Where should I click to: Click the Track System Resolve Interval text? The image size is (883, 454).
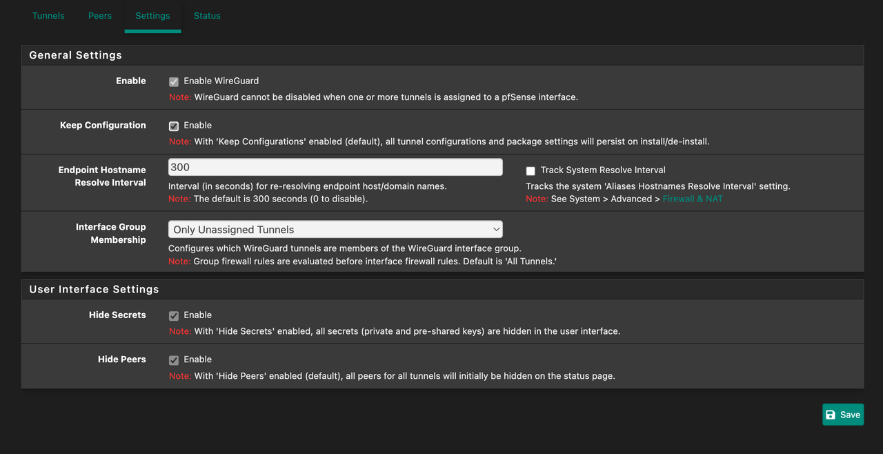[603, 170]
